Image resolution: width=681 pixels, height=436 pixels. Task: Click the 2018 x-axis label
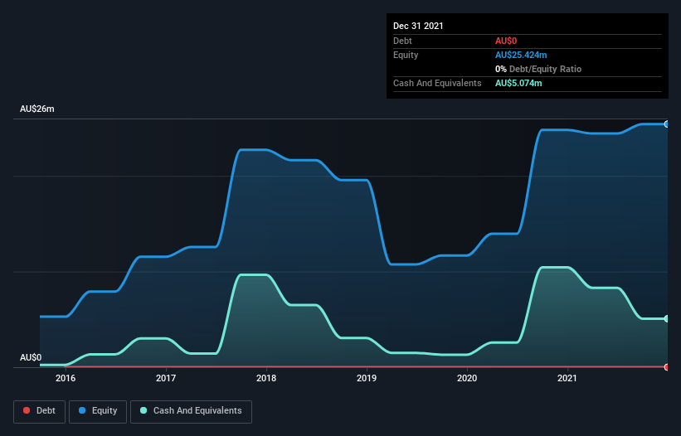[266, 378]
